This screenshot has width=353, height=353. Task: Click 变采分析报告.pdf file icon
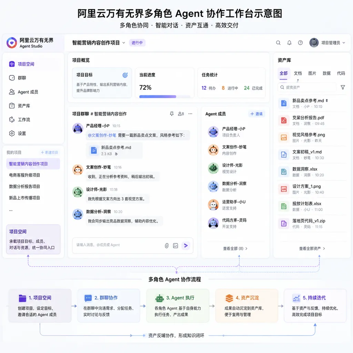284,120
